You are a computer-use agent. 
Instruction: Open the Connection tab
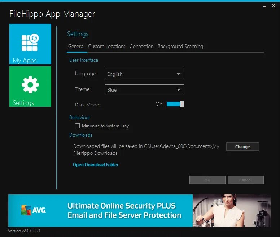point(141,47)
